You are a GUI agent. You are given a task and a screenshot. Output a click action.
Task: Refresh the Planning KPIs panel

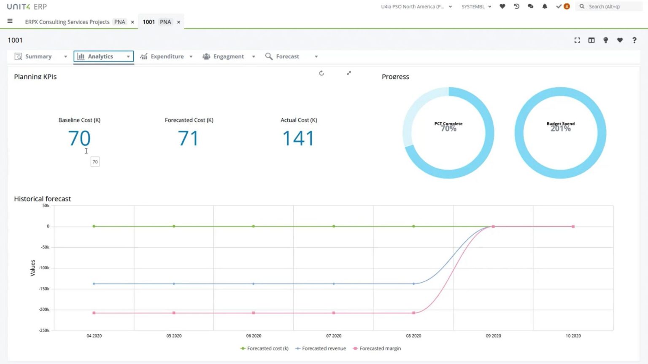[321, 73]
